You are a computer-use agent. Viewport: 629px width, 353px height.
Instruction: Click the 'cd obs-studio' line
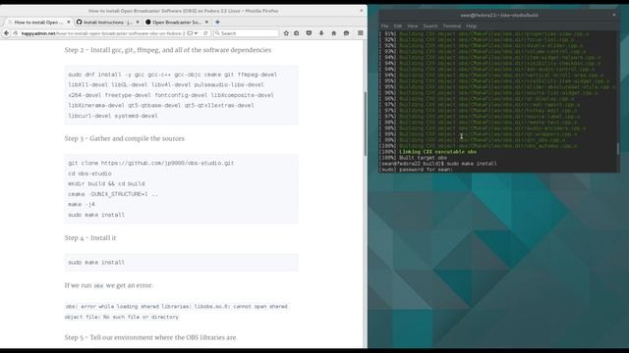[89, 174]
